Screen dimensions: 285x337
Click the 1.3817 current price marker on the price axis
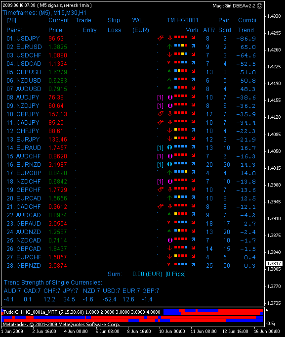[274, 263]
